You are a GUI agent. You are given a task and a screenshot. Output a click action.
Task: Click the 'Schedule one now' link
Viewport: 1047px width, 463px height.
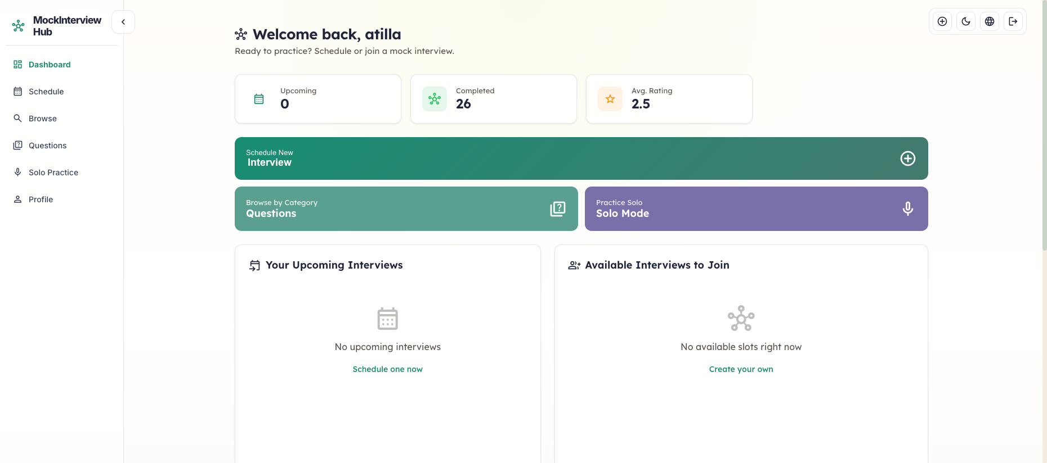click(x=388, y=369)
